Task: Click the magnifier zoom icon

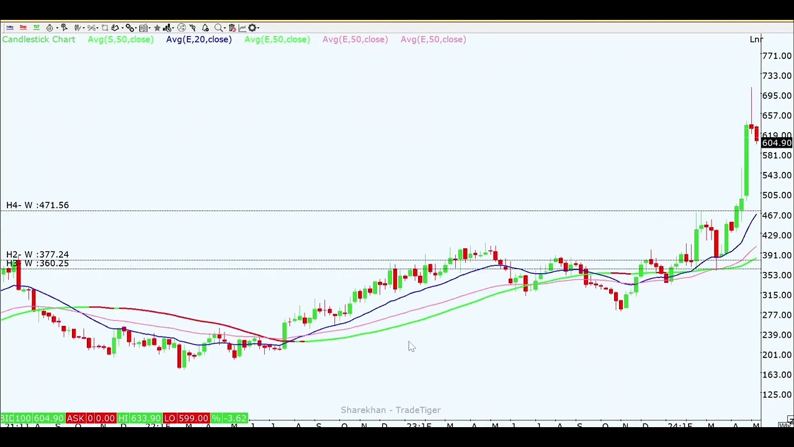Action: (218, 27)
